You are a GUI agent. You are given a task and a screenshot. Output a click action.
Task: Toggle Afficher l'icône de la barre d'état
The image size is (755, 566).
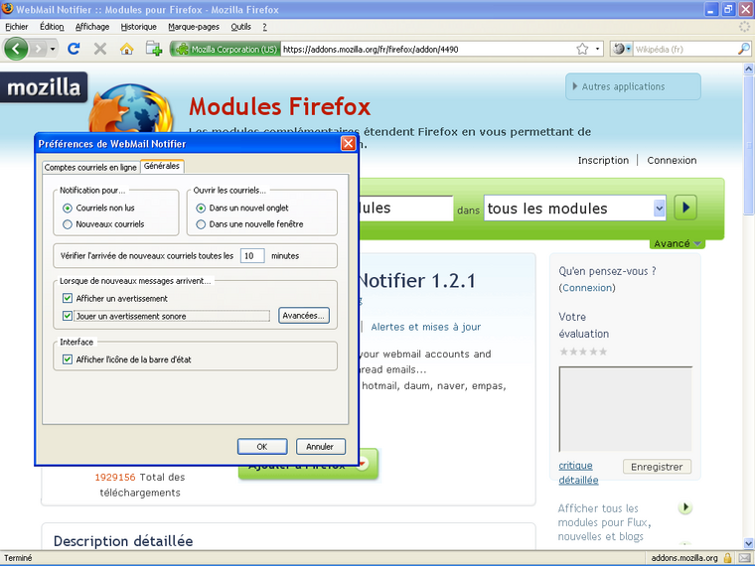pyautogui.click(x=68, y=359)
